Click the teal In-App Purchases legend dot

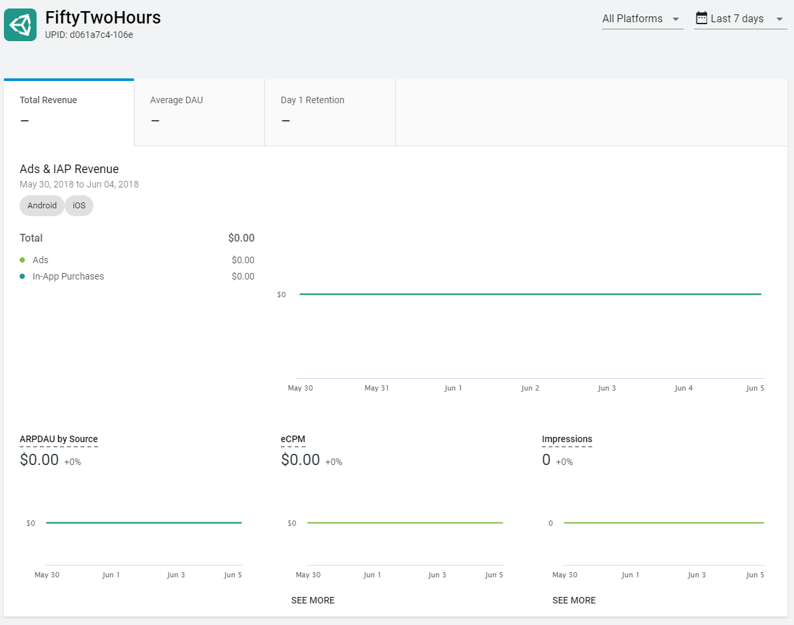coord(22,276)
